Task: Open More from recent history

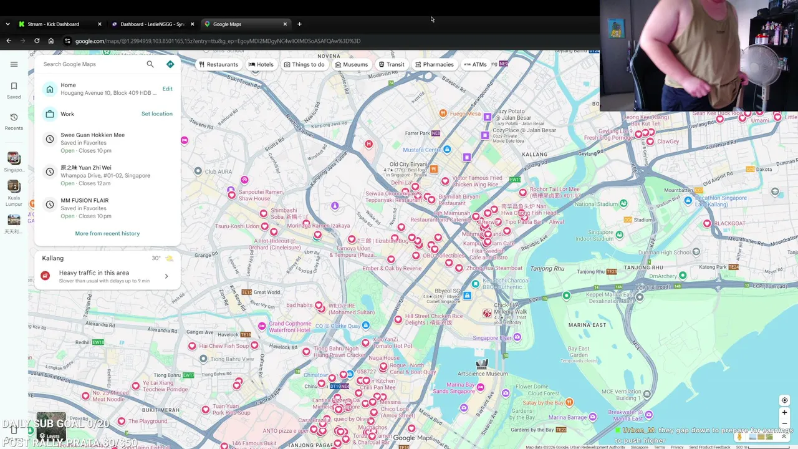Action: pyautogui.click(x=107, y=233)
